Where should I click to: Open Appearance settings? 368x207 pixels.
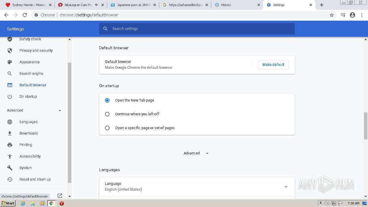click(30, 62)
